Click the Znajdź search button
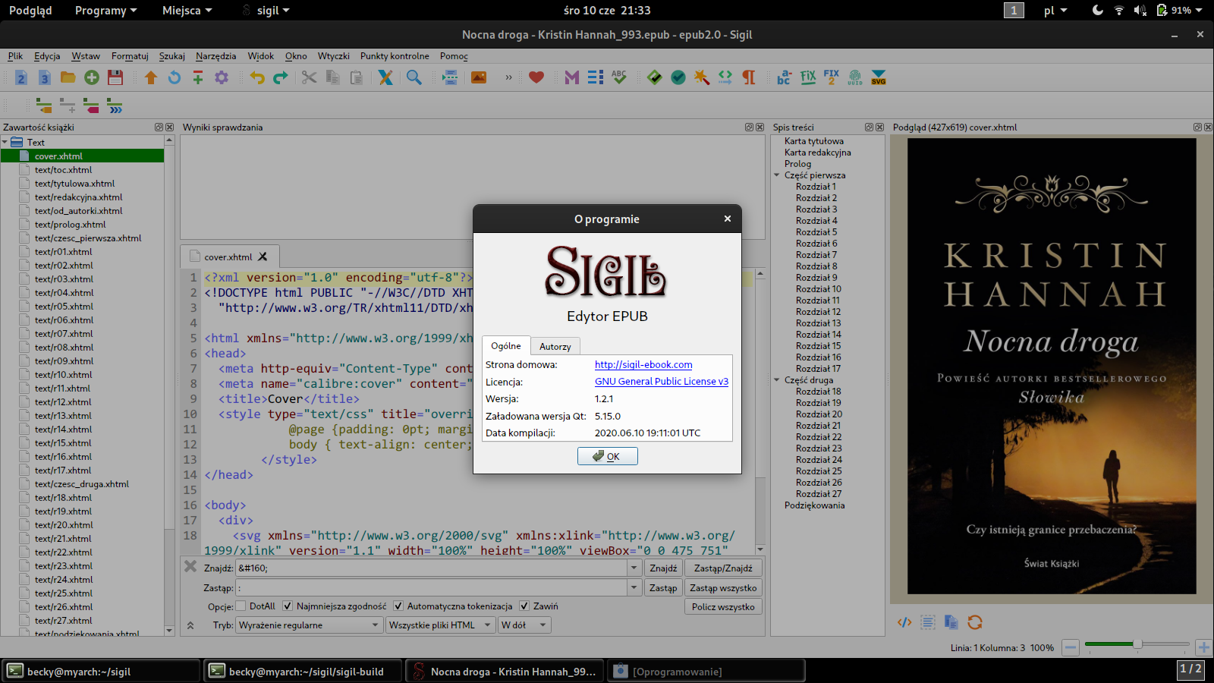 tap(663, 568)
